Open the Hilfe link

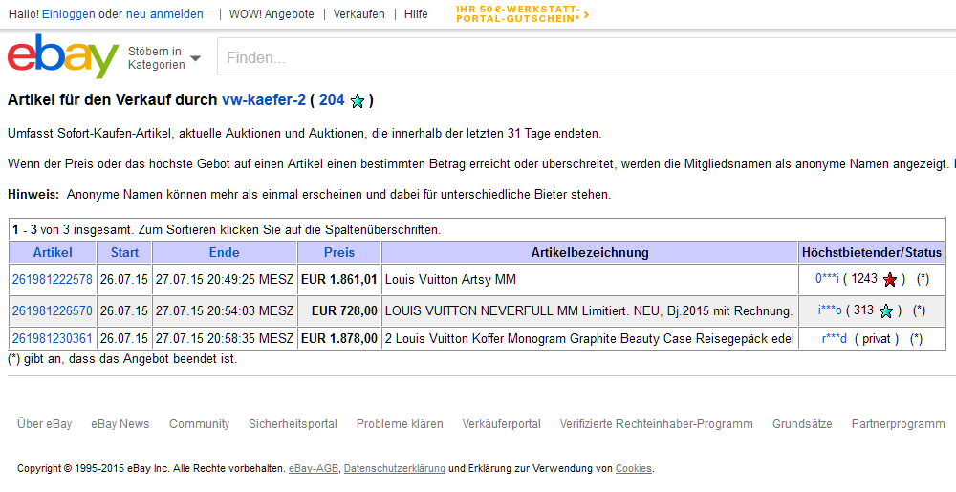(x=416, y=14)
